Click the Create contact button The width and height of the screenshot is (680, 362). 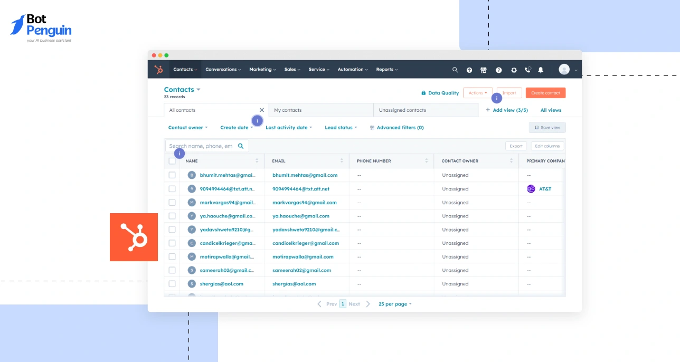click(x=545, y=92)
